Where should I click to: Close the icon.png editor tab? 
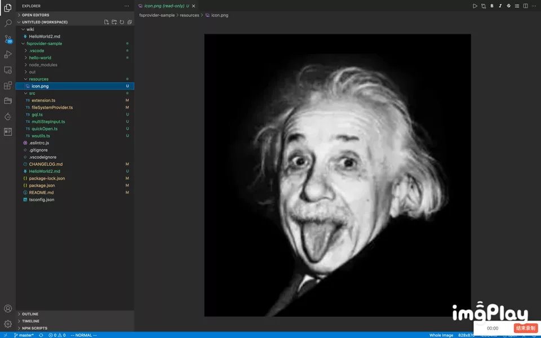click(193, 6)
